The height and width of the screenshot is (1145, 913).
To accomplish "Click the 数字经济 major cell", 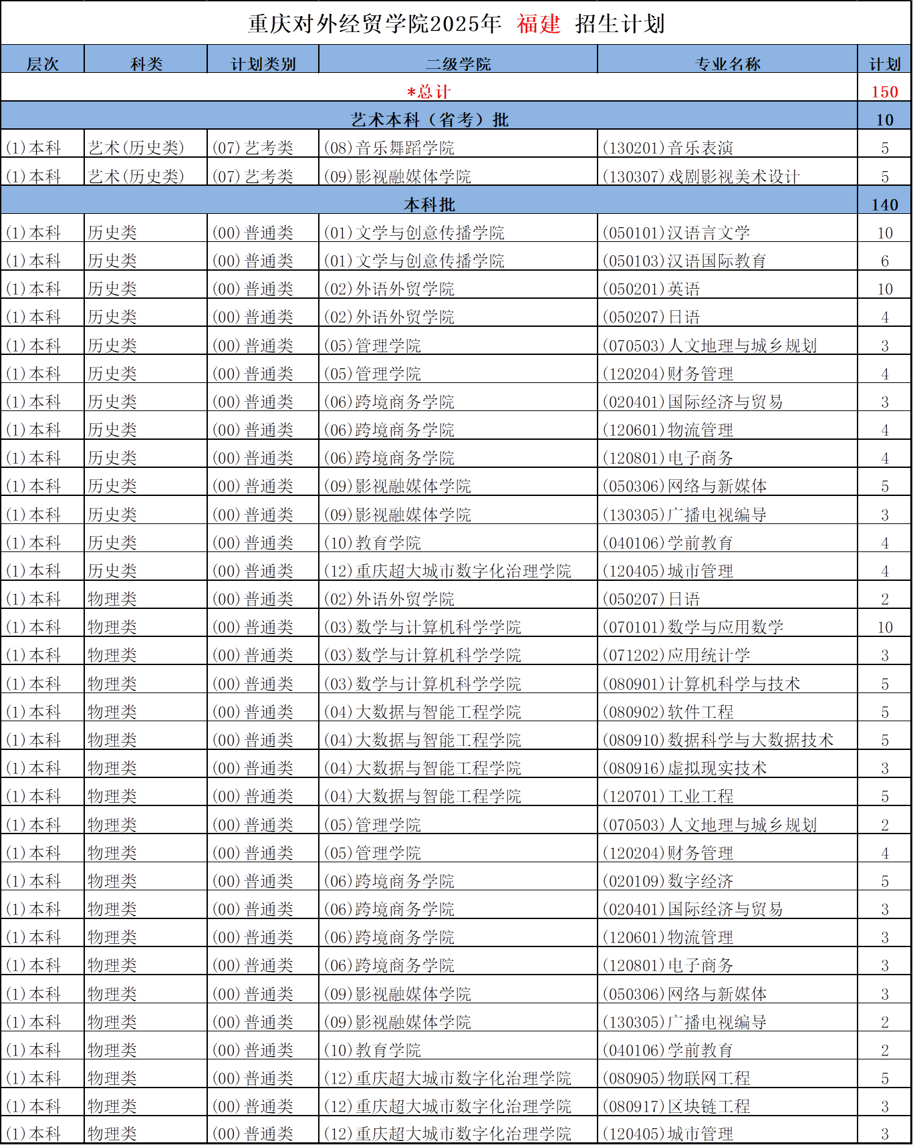I will point(668,881).
